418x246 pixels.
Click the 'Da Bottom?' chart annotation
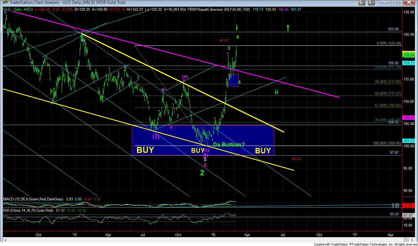coord(229,145)
